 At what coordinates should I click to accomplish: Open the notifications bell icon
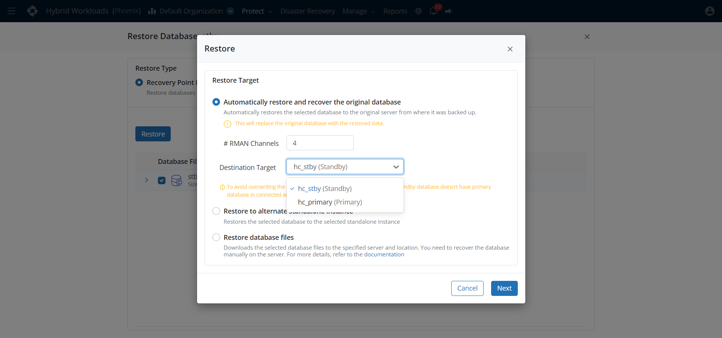(x=434, y=11)
